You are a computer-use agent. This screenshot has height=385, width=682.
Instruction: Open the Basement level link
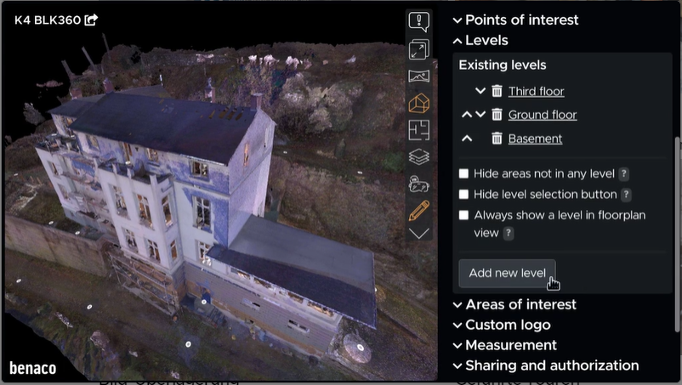[535, 139]
